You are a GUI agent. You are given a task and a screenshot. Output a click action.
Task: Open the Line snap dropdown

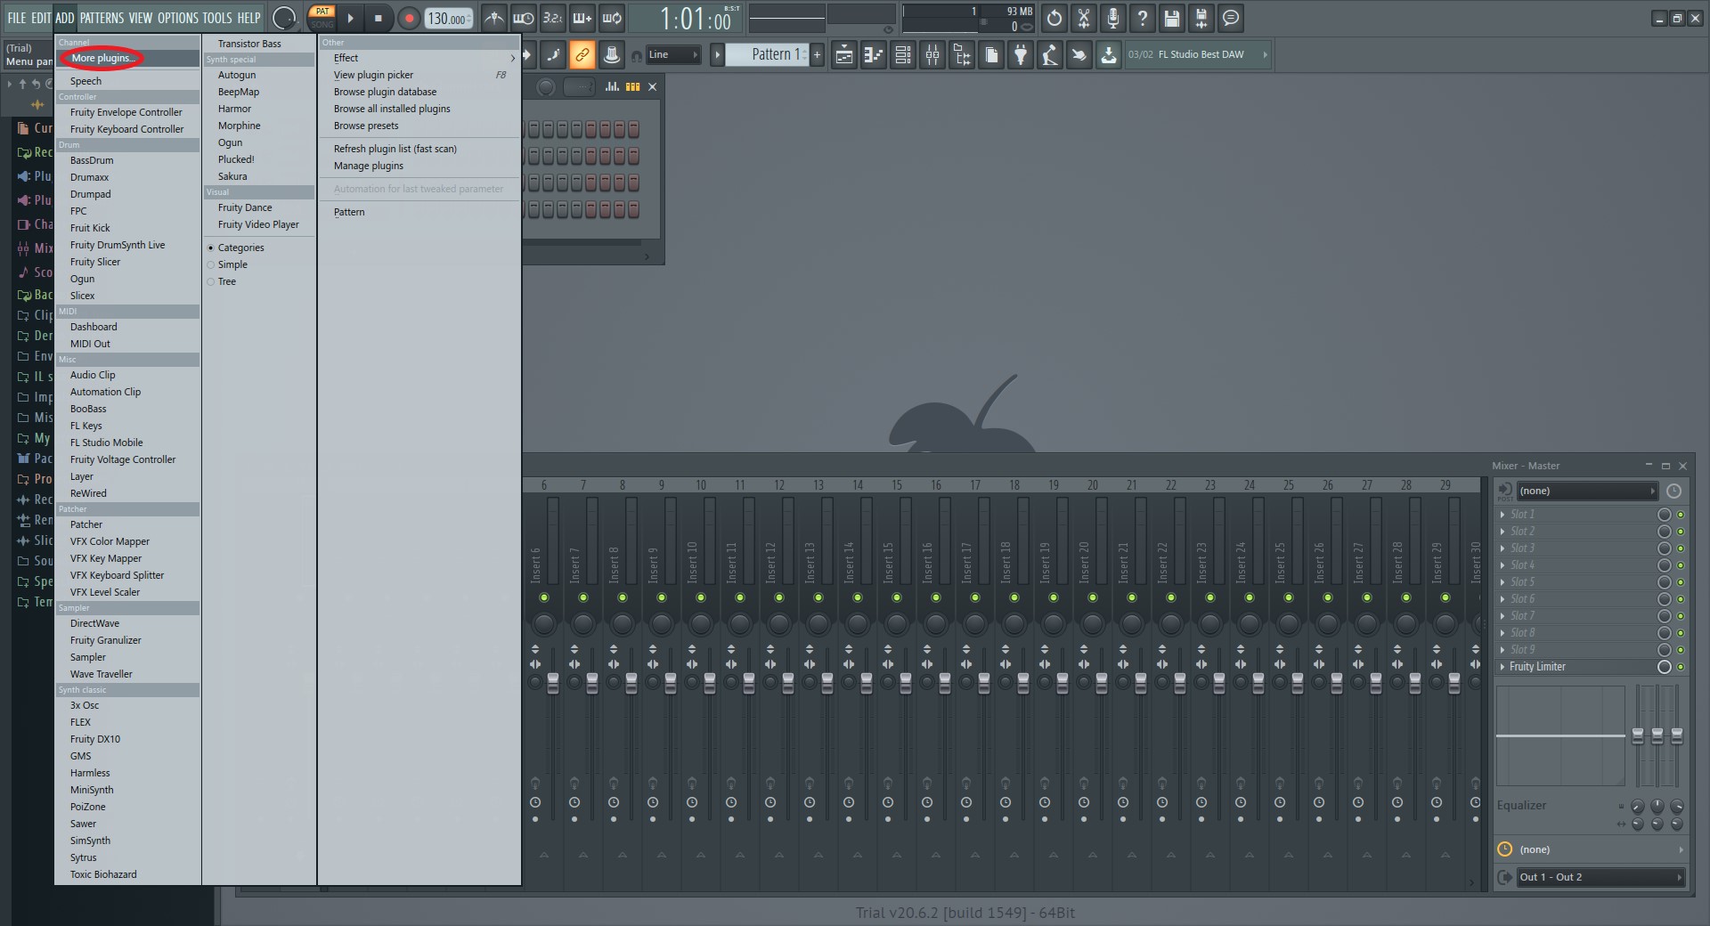click(672, 54)
